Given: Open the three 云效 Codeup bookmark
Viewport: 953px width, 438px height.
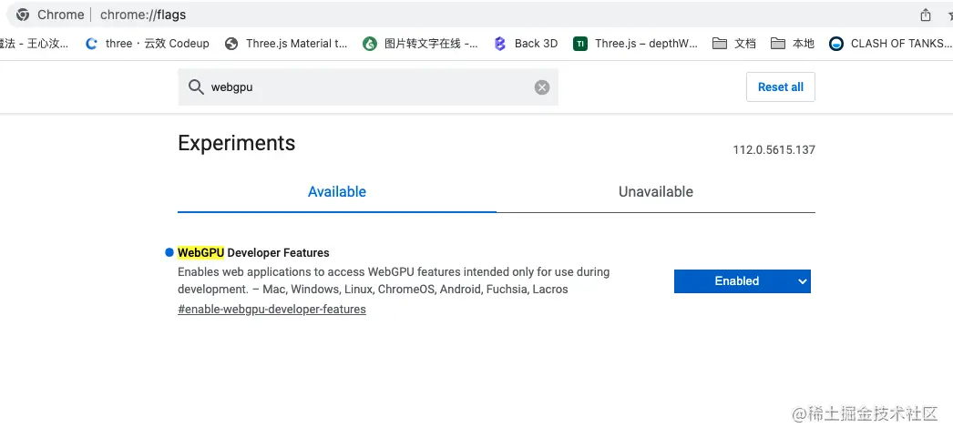Looking at the screenshot, I should [x=147, y=43].
